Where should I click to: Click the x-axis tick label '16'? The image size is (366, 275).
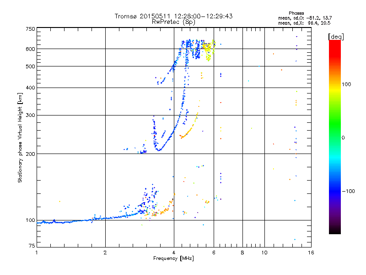click(x=311, y=253)
